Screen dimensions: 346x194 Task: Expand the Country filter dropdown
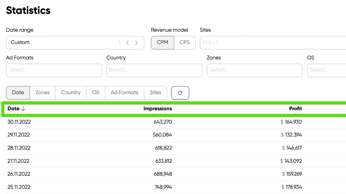pyautogui.click(x=154, y=70)
